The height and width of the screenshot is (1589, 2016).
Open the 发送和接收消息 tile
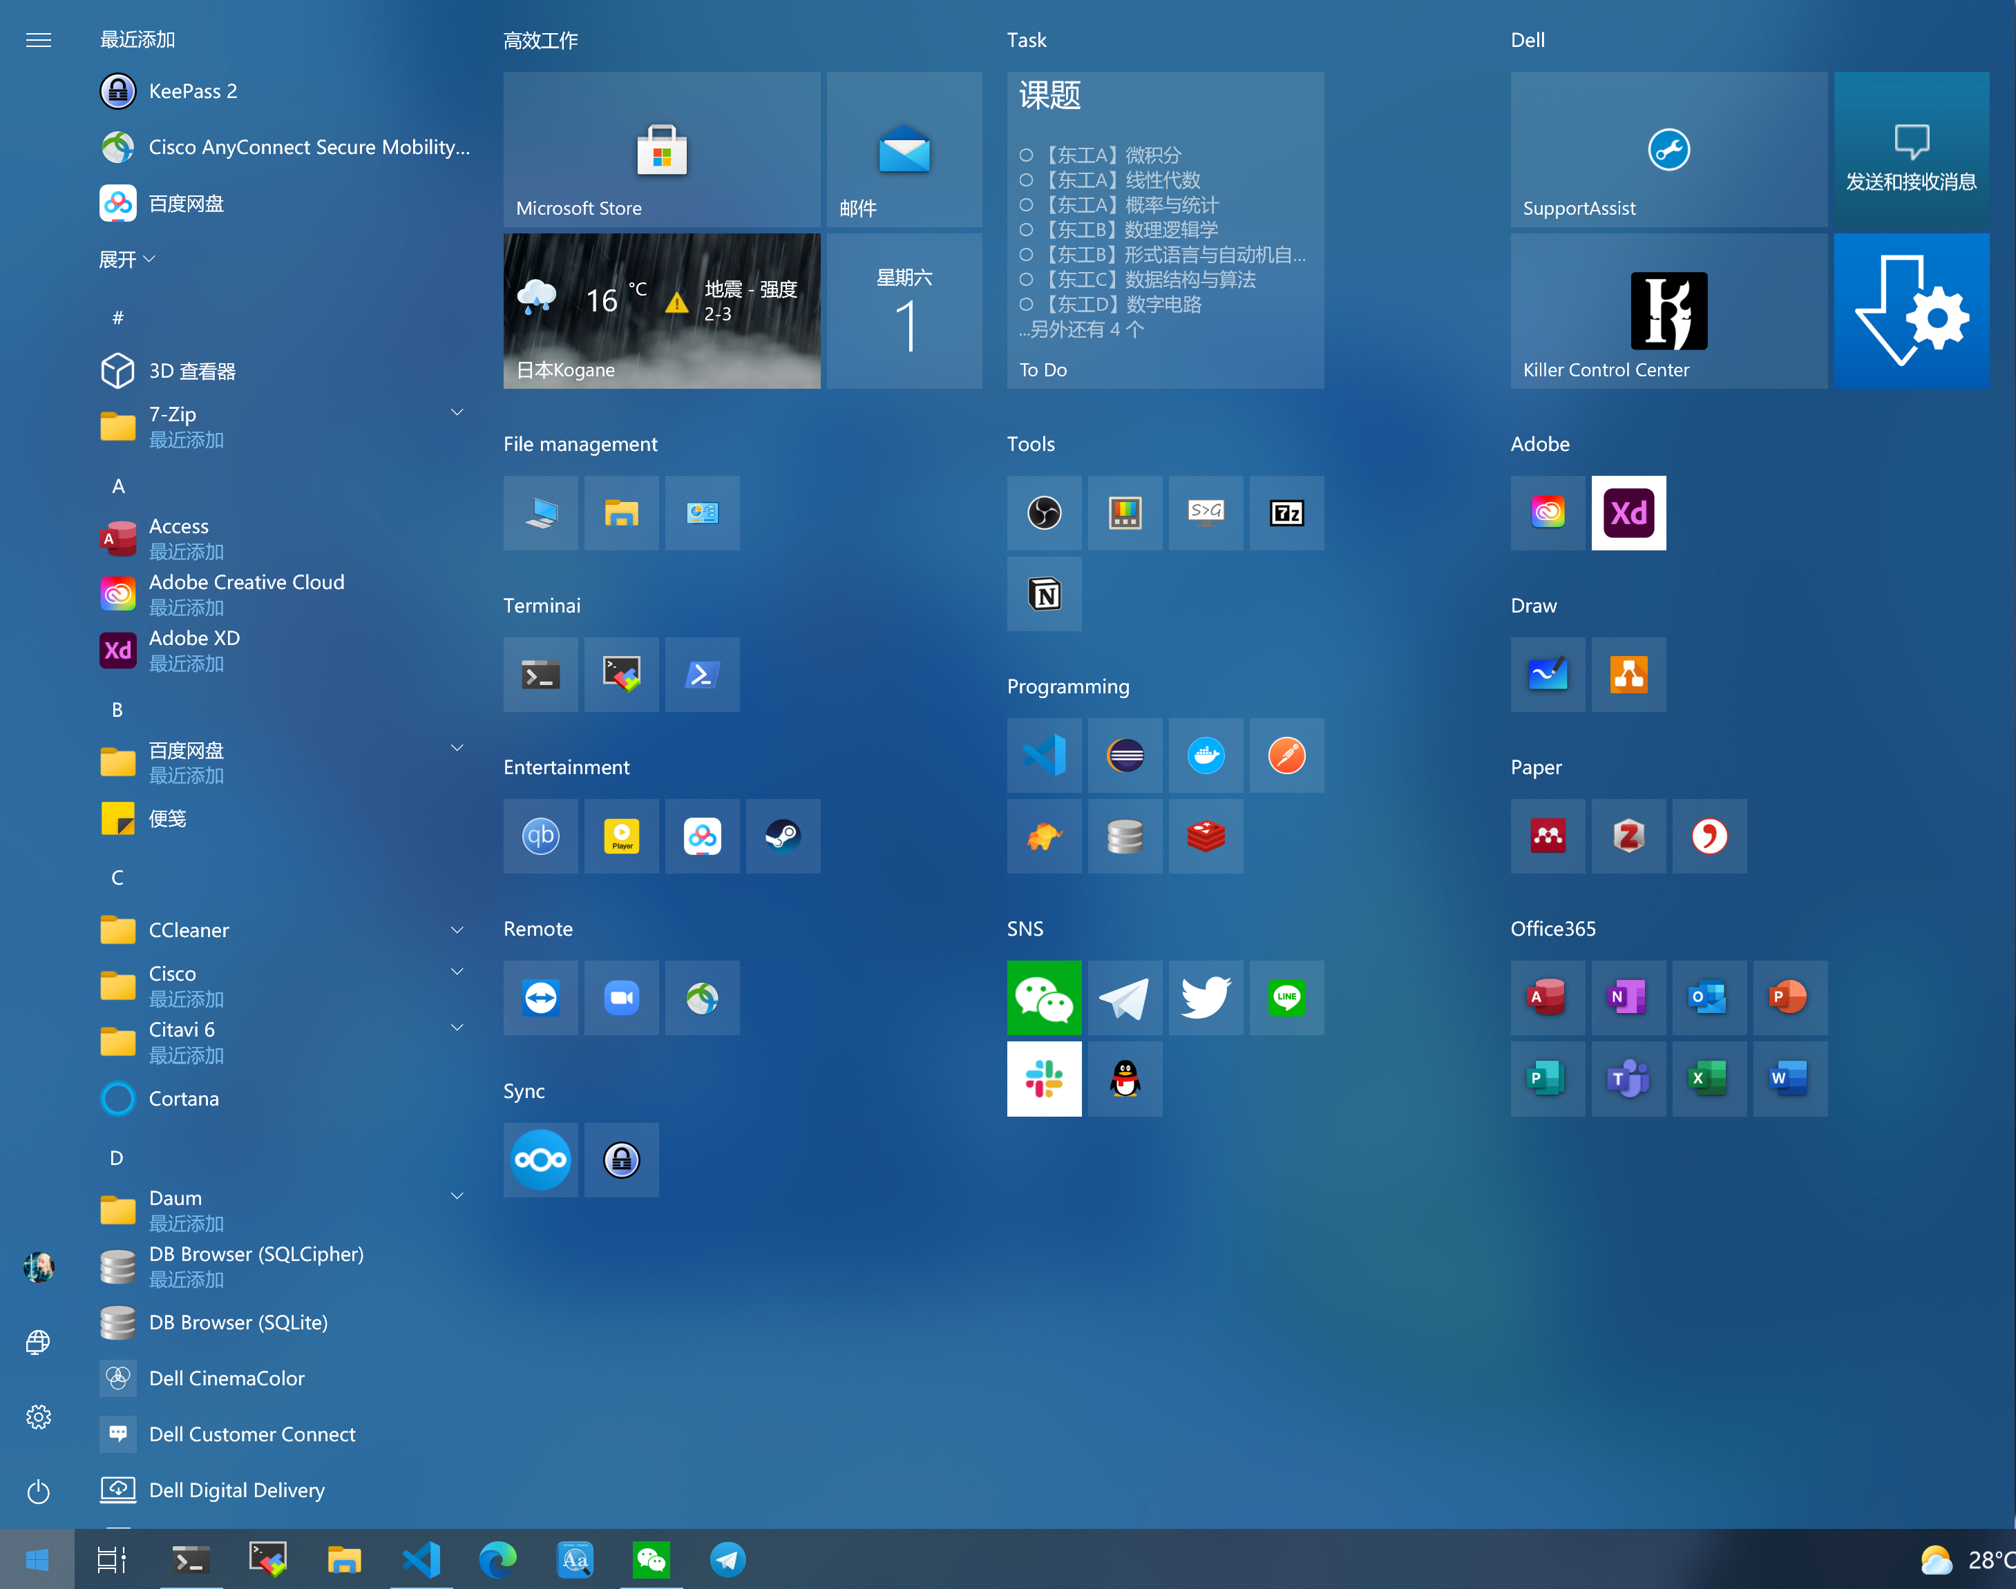[x=1911, y=149]
